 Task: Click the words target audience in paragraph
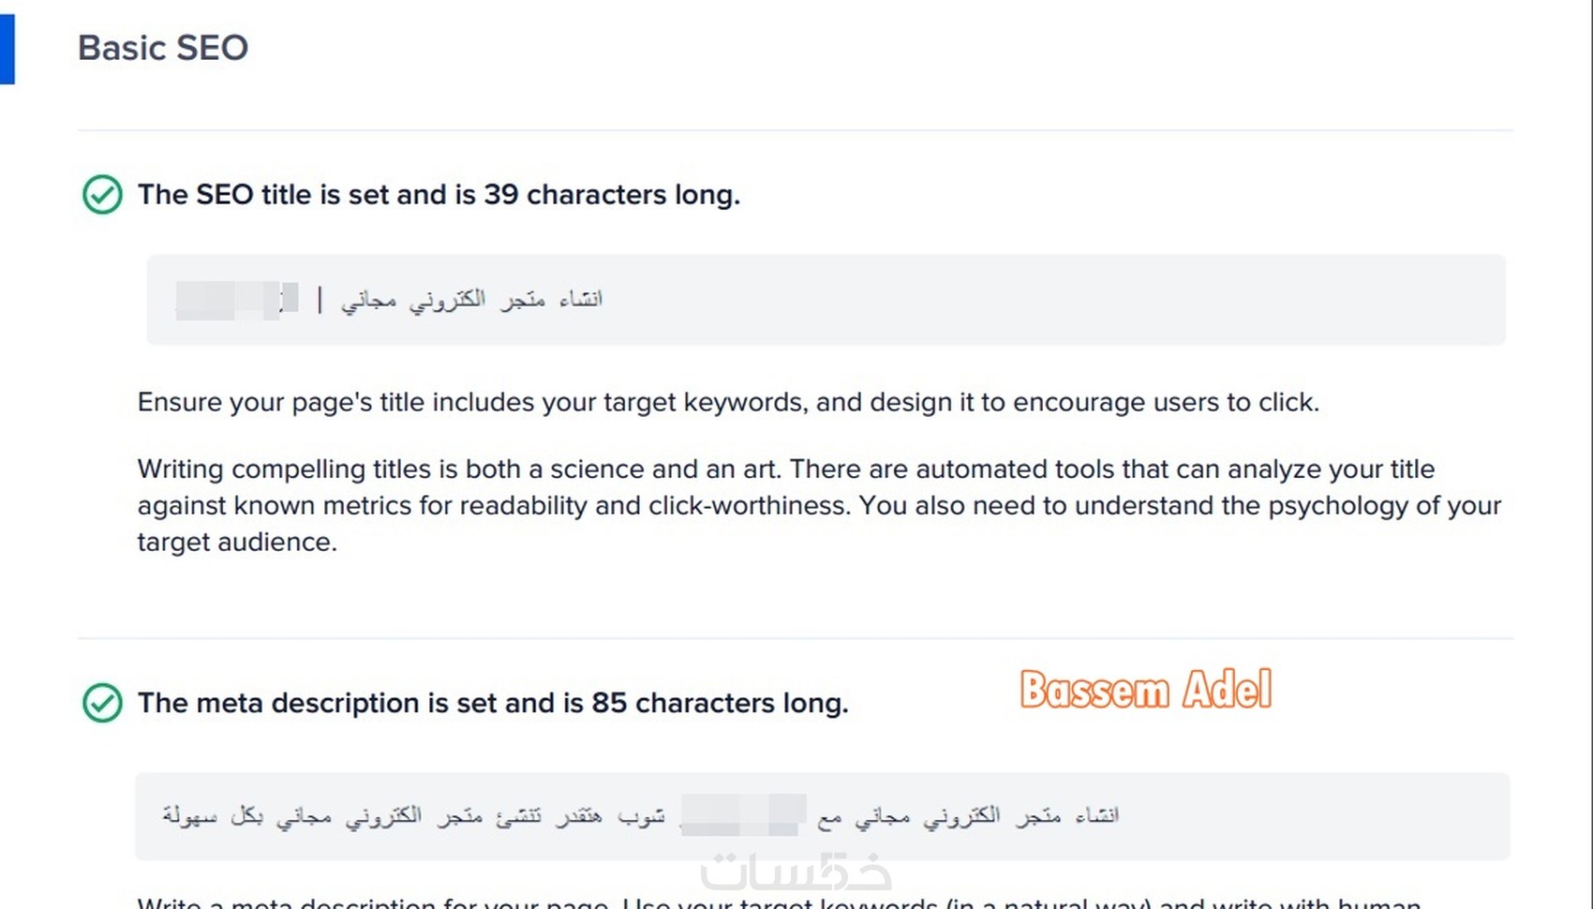[x=237, y=542]
